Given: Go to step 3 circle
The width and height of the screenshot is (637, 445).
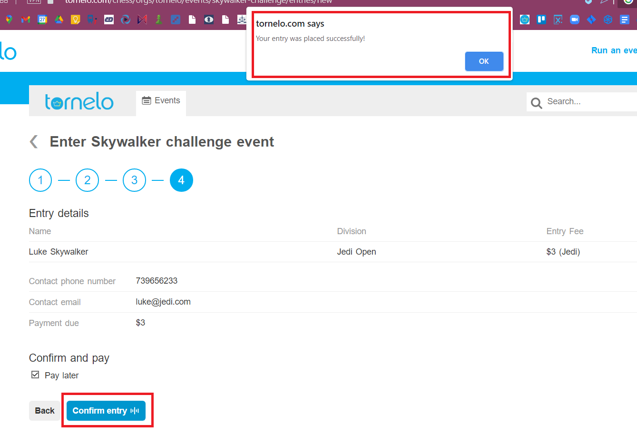Looking at the screenshot, I should [x=135, y=180].
